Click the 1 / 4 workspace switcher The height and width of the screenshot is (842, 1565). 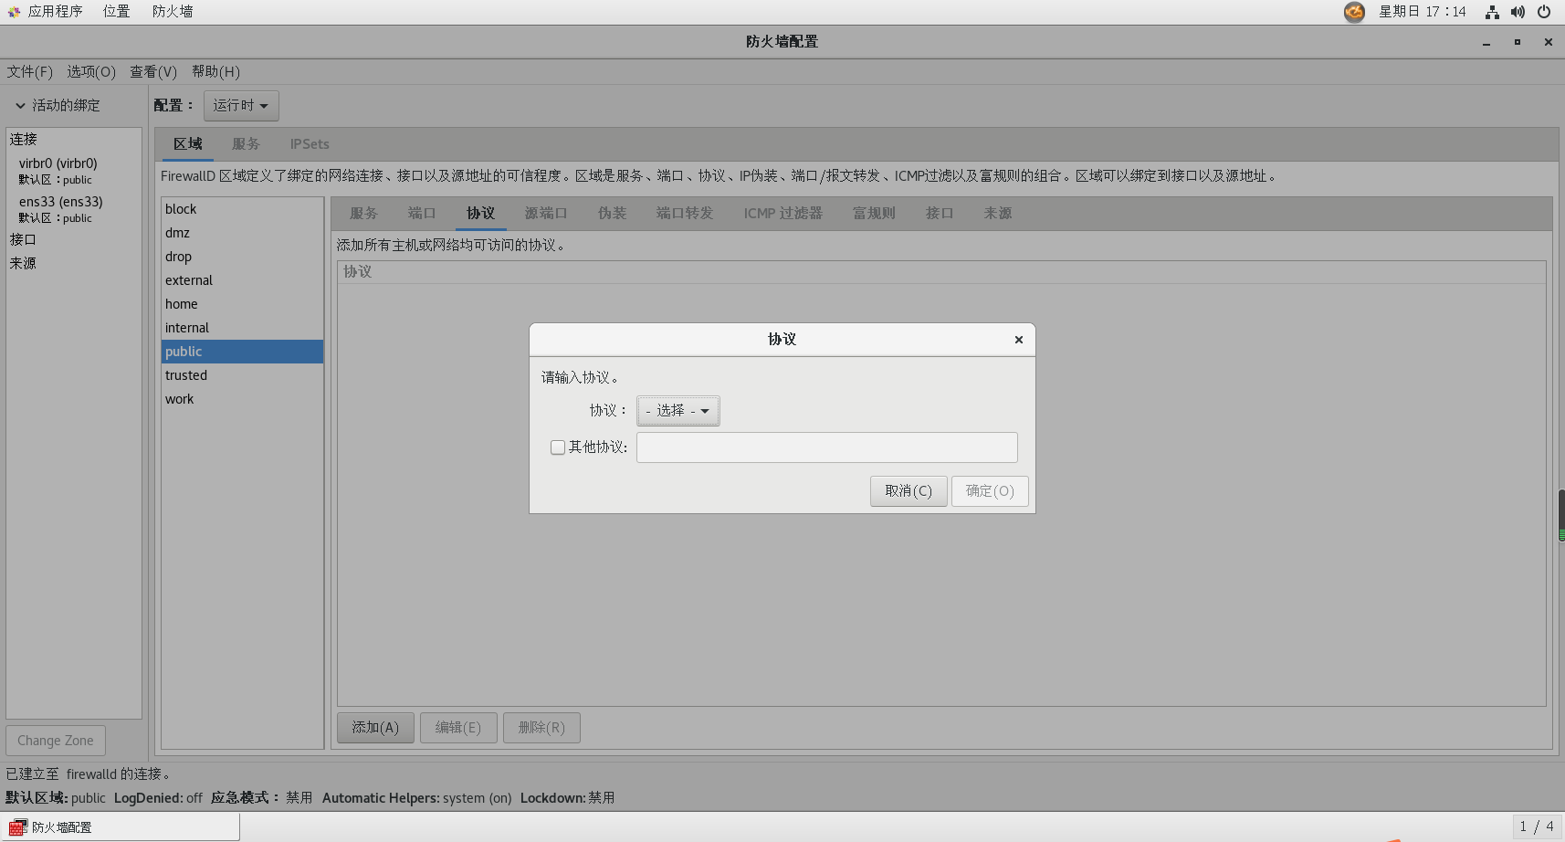pos(1537,826)
